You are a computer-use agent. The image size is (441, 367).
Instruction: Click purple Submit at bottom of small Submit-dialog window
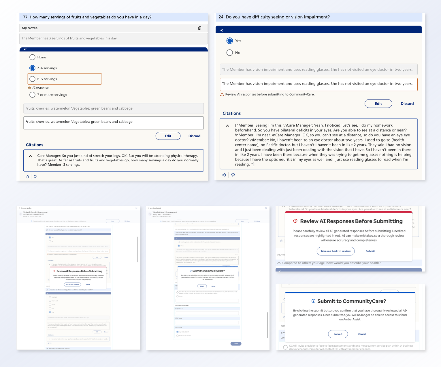(x=236, y=344)
